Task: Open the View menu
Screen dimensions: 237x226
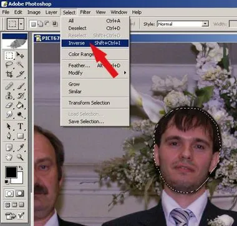Action: pyautogui.click(x=100, y=12)
